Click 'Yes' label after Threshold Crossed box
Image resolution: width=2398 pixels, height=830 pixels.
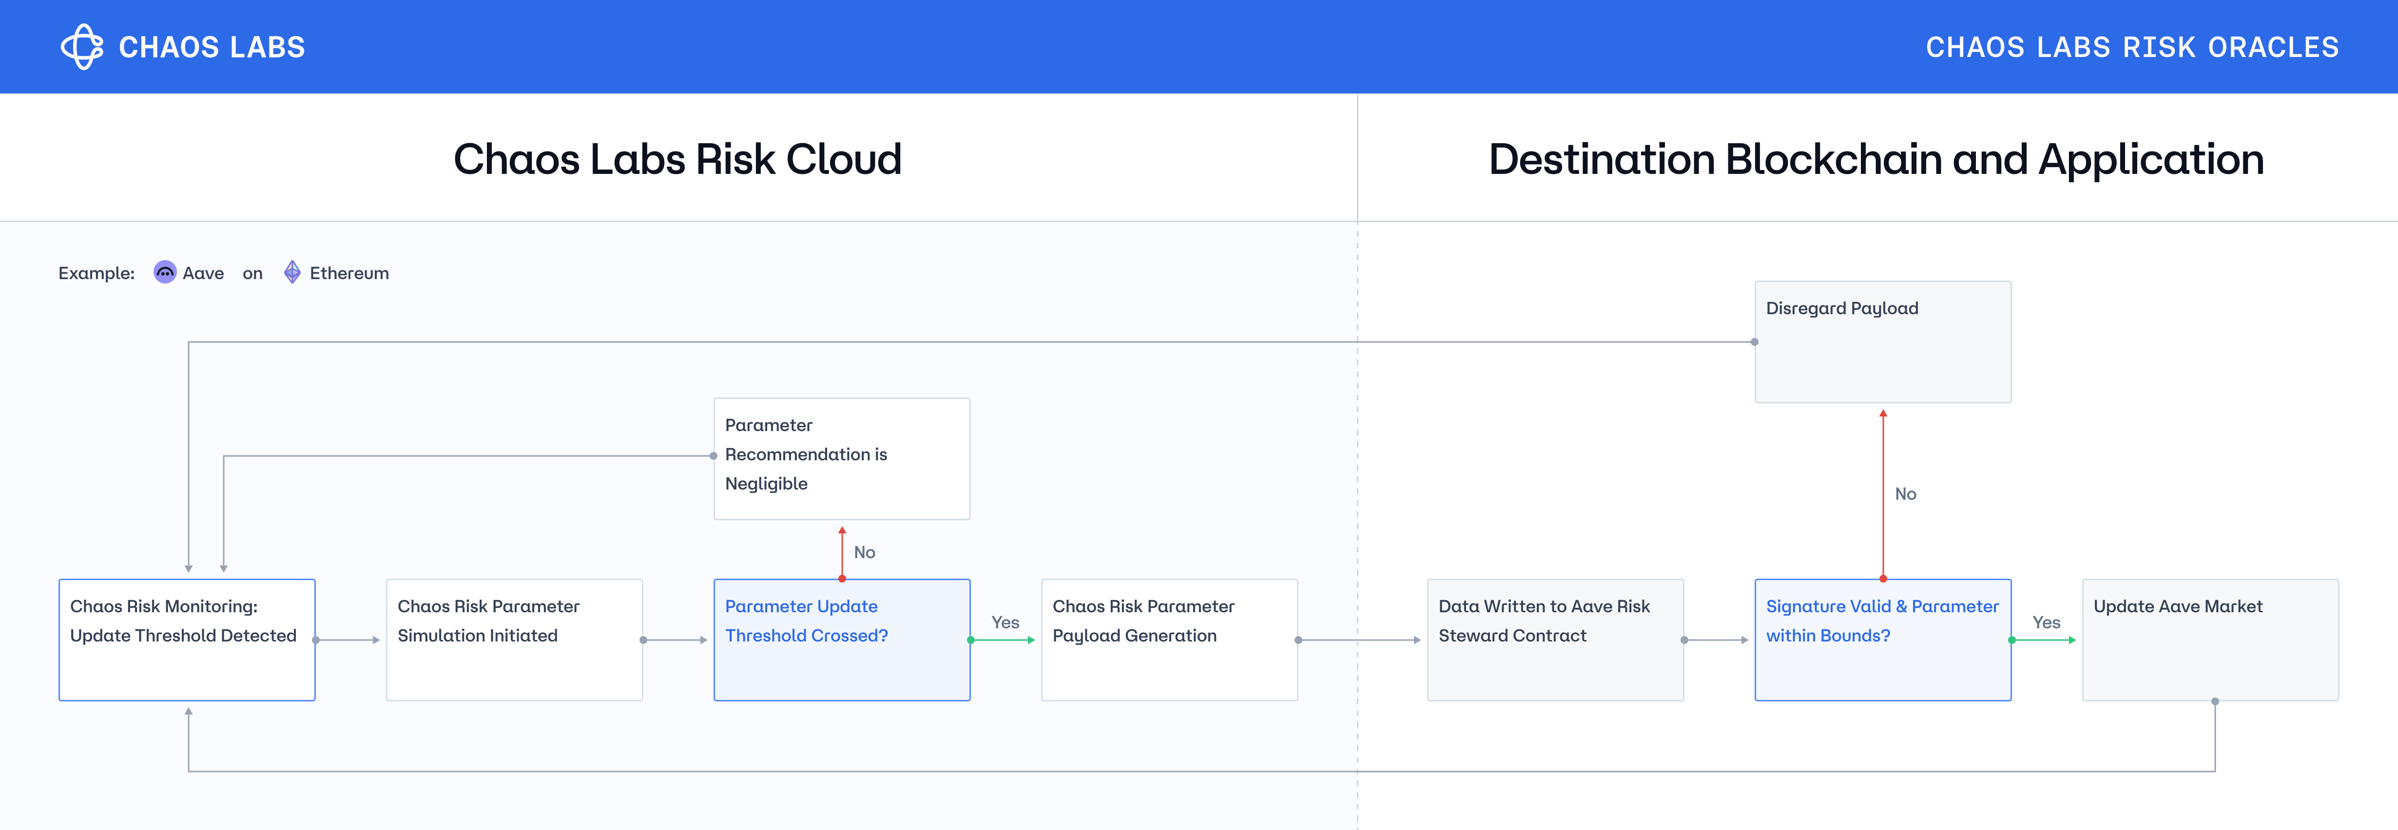pyautogui.click(x=1006, y=622)
